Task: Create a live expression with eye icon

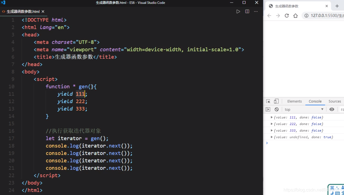Action: 332,109
